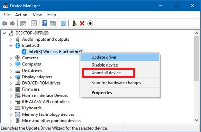Click the Disk drives icon
201x132 pixels.
point(18,71)
